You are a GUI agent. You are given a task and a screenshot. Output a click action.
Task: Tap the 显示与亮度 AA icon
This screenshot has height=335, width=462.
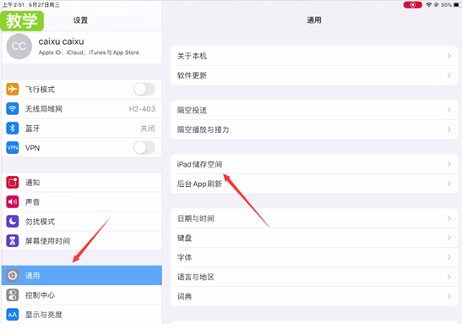pyautogui.click(x=13, y=315)
